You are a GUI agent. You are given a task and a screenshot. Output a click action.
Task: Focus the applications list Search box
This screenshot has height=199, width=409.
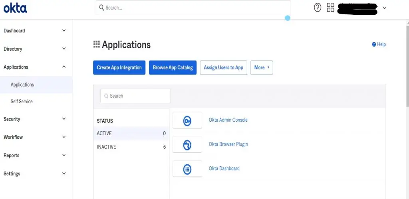[135, 96]
